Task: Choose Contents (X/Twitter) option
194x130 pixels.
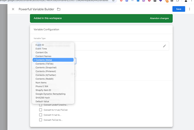Action: point(53,75)
